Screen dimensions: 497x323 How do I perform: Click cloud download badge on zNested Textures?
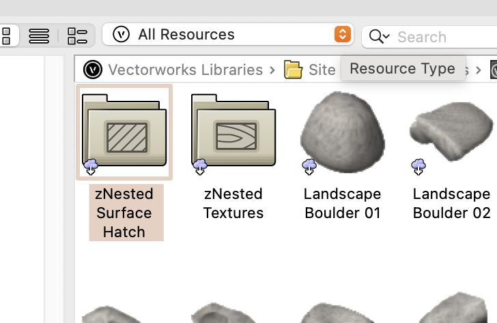tap(200, 166)
